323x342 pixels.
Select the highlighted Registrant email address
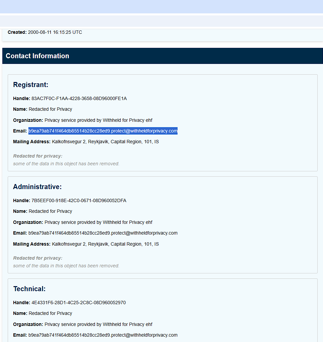pos(103,131)
